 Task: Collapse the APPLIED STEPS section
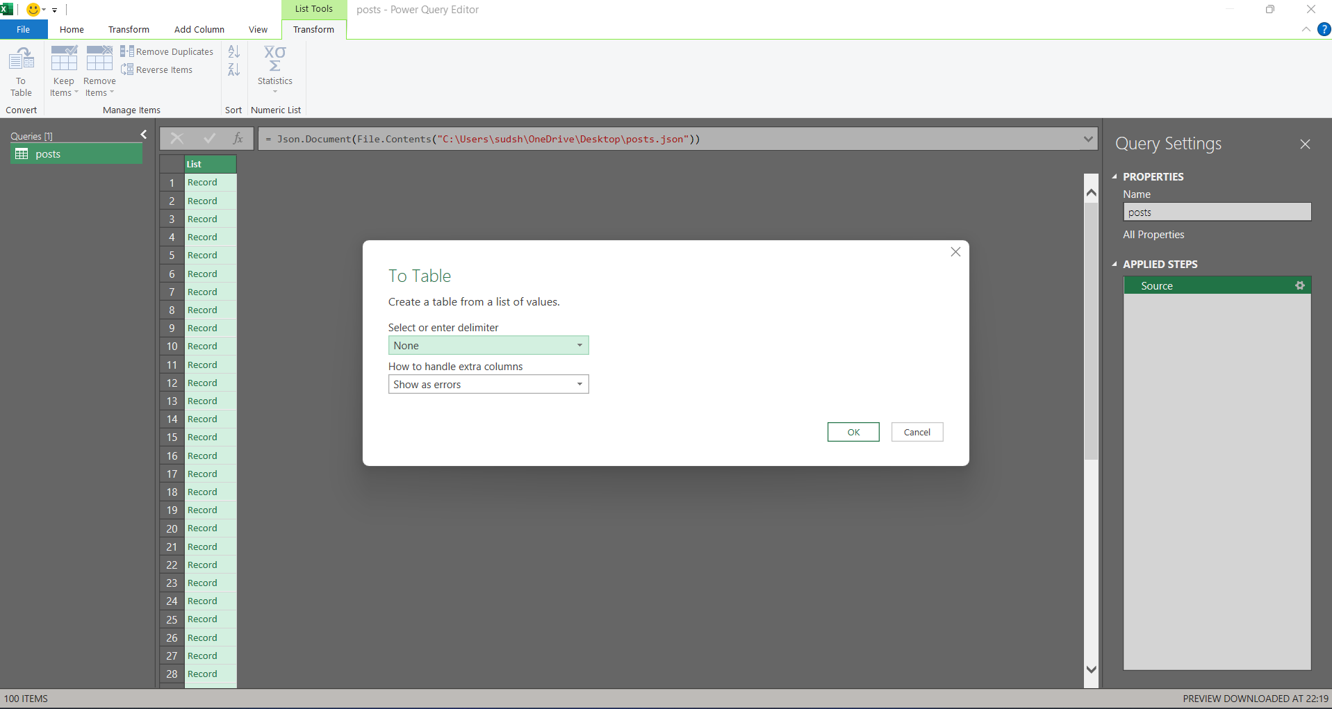click(x=1115, y=264)
